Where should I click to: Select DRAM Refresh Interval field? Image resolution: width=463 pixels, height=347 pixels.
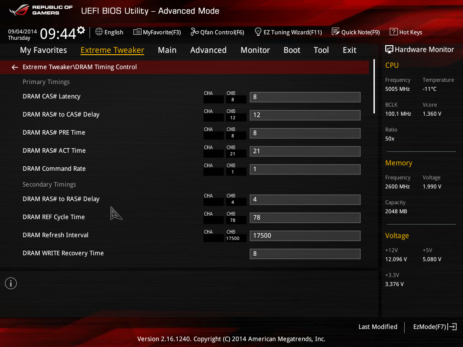(x=305, y=236)
